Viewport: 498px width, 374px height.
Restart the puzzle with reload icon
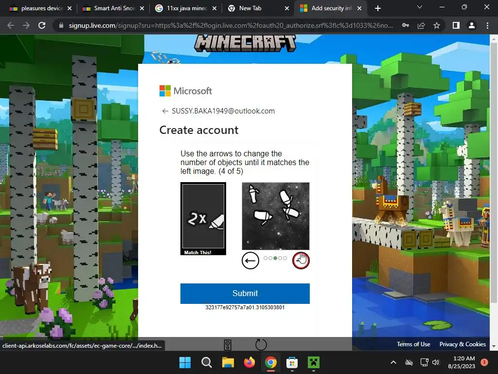261,345
